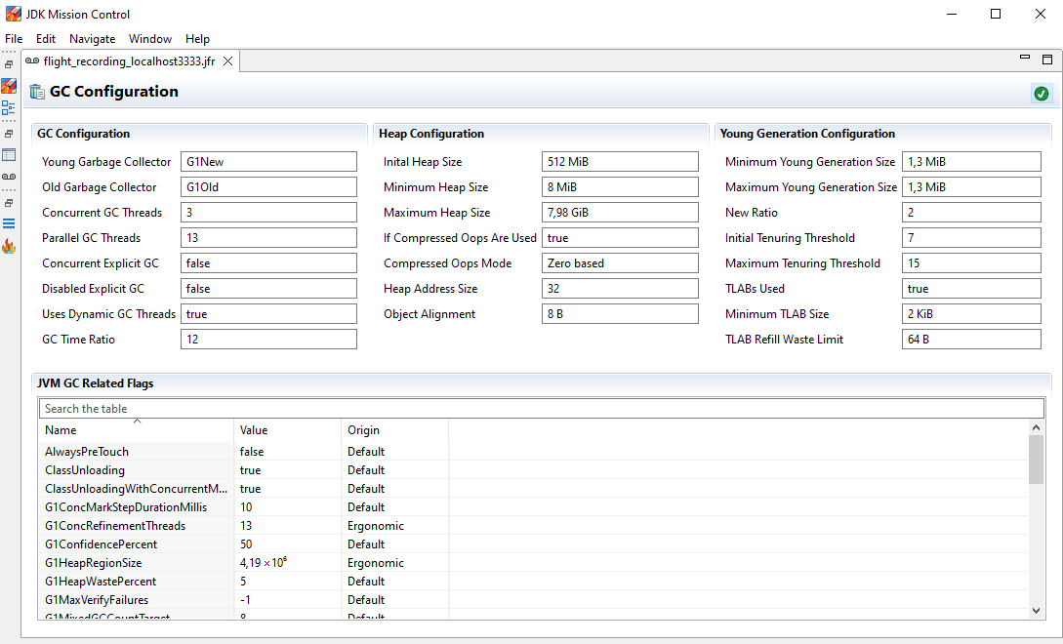Select the G1ConfidencePercent row

pos(534,543)
